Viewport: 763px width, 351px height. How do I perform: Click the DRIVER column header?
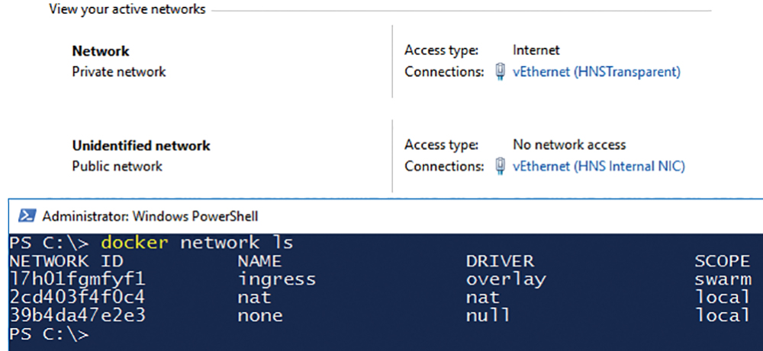click(500, 261)
